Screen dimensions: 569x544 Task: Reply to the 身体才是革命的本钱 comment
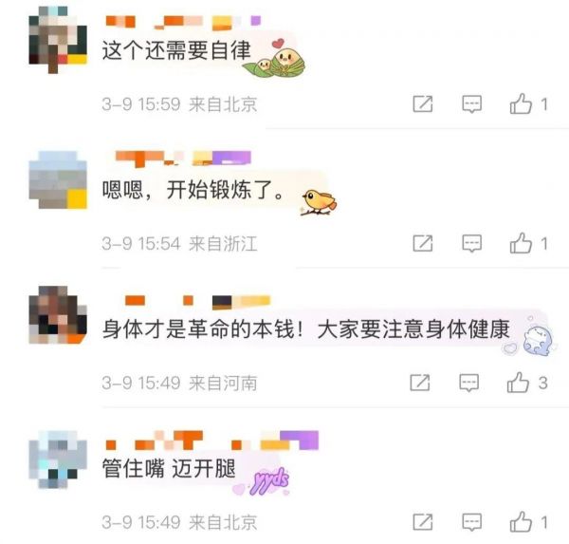click(468, 383)
